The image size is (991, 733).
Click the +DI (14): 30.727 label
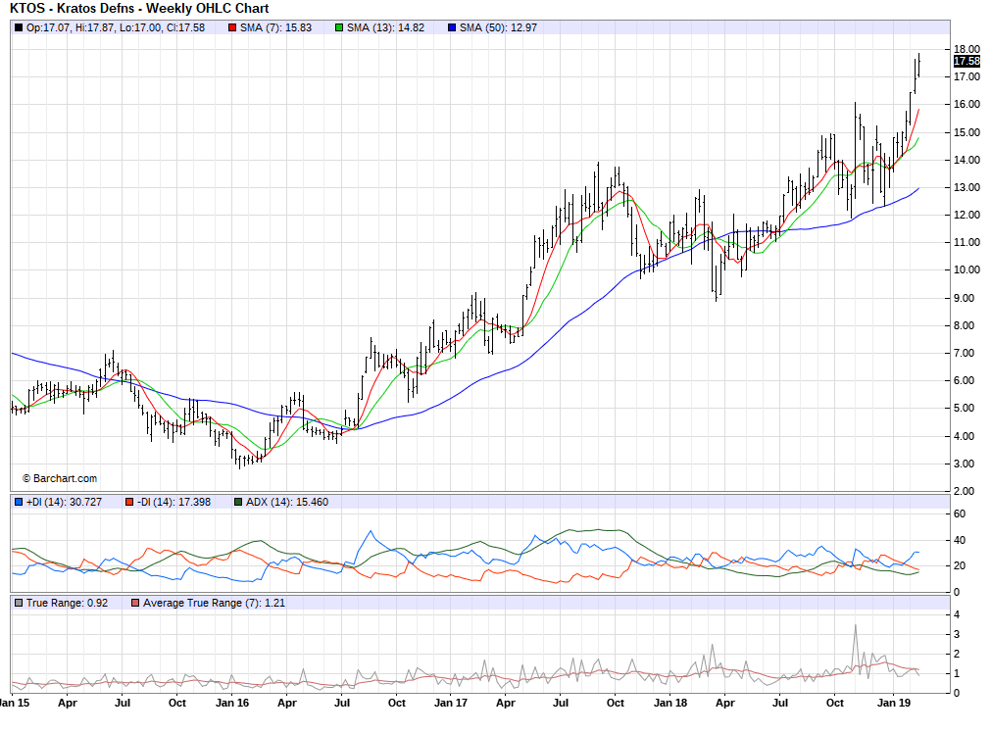64,502
